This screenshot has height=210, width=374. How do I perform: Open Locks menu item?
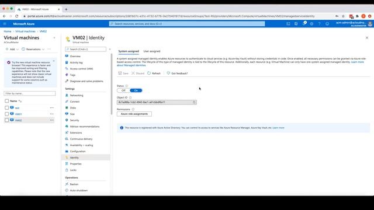coord(73,170)
